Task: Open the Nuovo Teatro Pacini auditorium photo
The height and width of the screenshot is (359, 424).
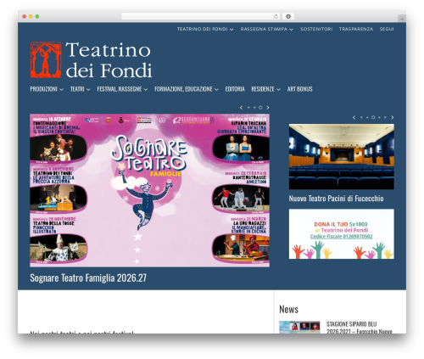Action: (342, 156)
